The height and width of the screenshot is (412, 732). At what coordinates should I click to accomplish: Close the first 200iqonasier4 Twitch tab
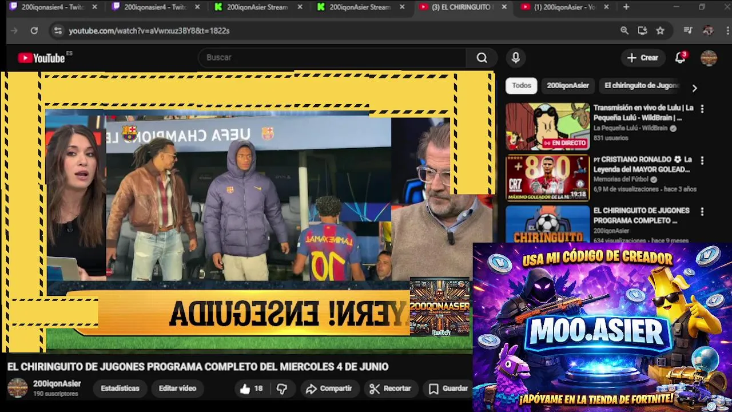click(x=95, y=7)
